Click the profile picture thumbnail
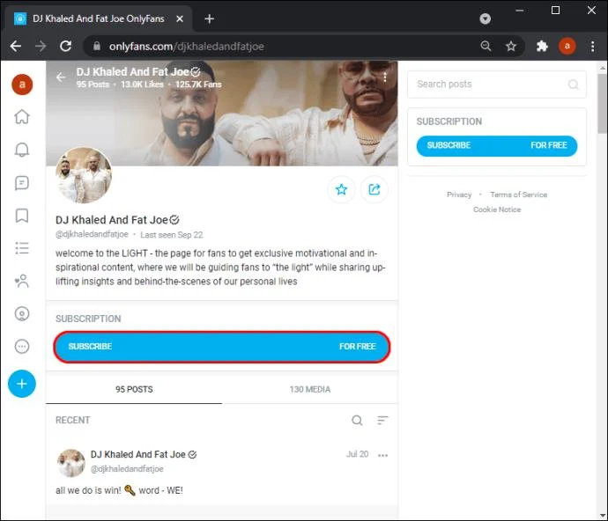 [84, 175]
